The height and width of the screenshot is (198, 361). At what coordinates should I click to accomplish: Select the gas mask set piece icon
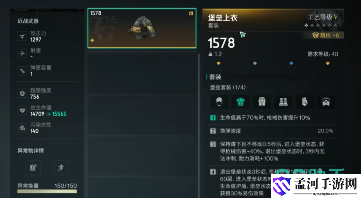326,102
